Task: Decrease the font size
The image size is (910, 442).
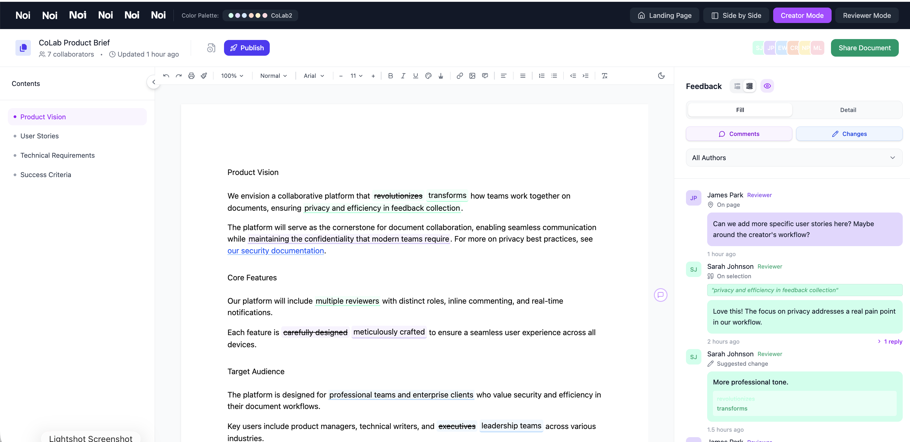Action: (341, 76)
